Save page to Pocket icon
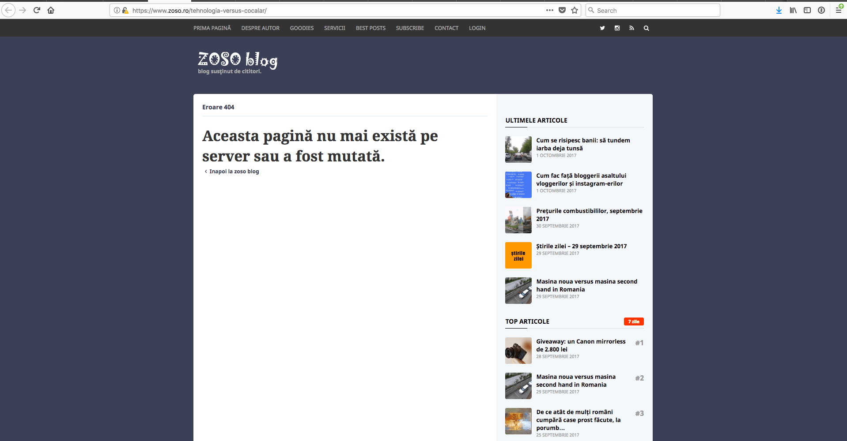Viewport: 847px width, 441px height. point(562,10)
